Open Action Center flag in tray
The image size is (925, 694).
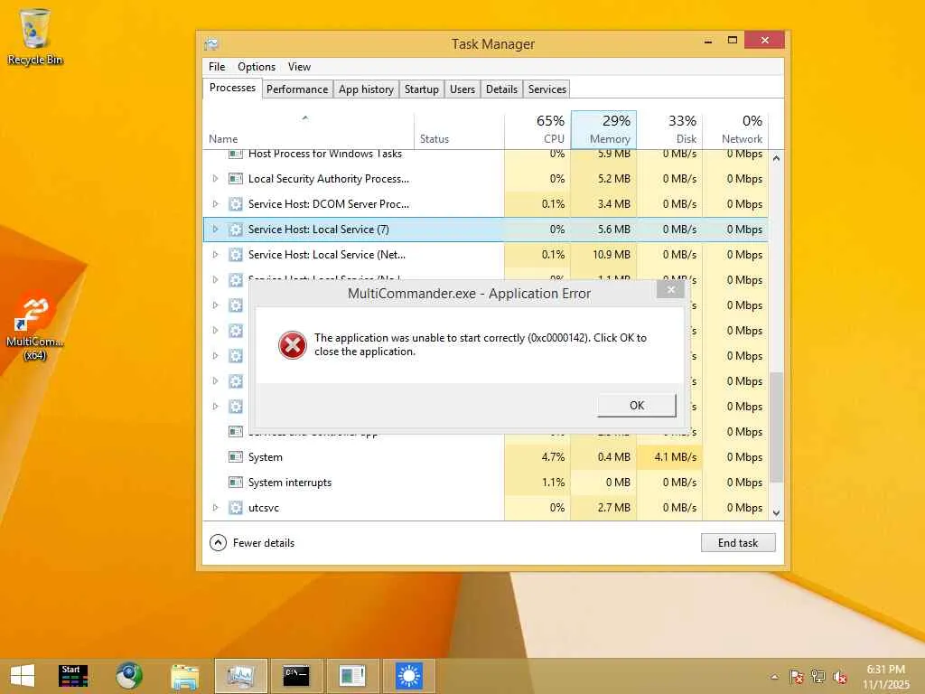tap(797, 677)
